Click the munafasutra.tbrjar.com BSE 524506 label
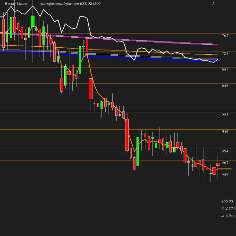This screenshot has width=236, height=236. click(70, 3)
